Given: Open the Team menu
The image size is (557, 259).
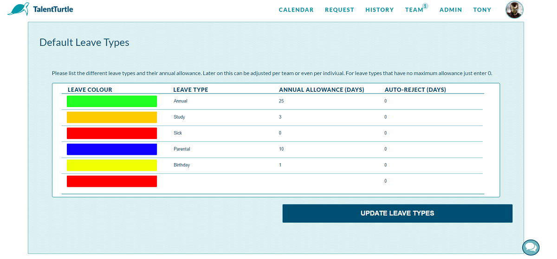Looking at the screenshot, I should (414, 10).
